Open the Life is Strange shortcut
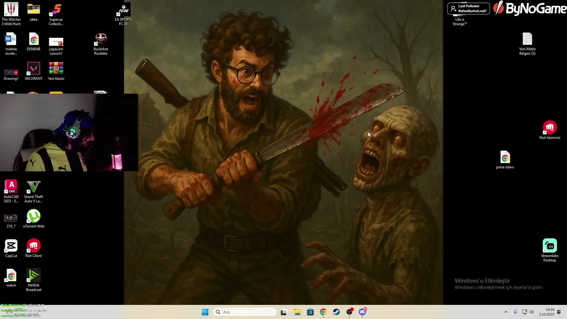Screen dimensions: 567x319 pos(460,20)
